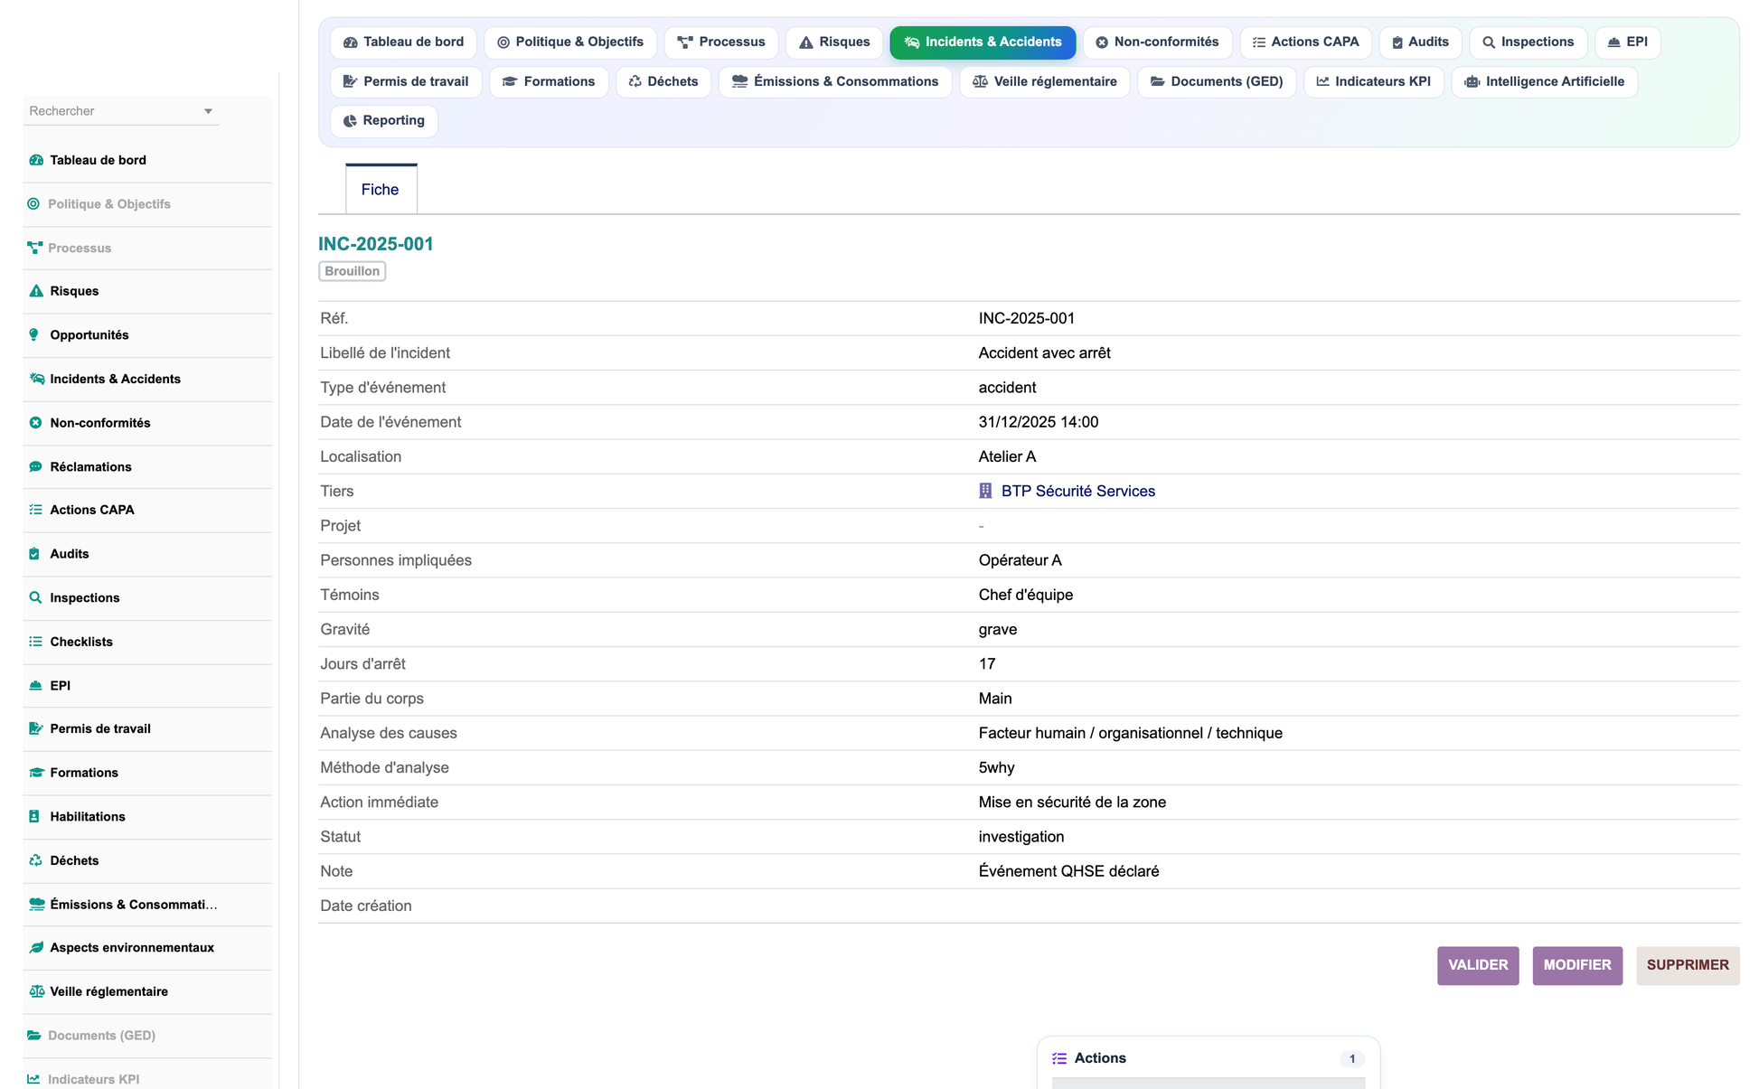The width and height of the screenshot is (1759, 1089).
Task: Click the Permis de travail sidebar icon
Action: pos(36,728)
